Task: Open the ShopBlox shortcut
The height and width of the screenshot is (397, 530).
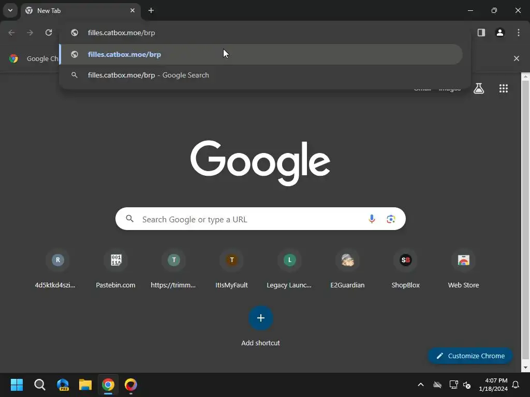Action: 406,269
